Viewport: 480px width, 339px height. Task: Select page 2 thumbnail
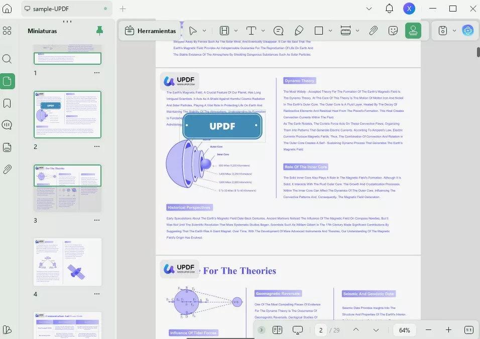coord(67,115)
